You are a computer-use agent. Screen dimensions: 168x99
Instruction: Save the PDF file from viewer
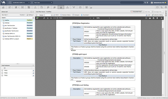[x=153, y=18]
